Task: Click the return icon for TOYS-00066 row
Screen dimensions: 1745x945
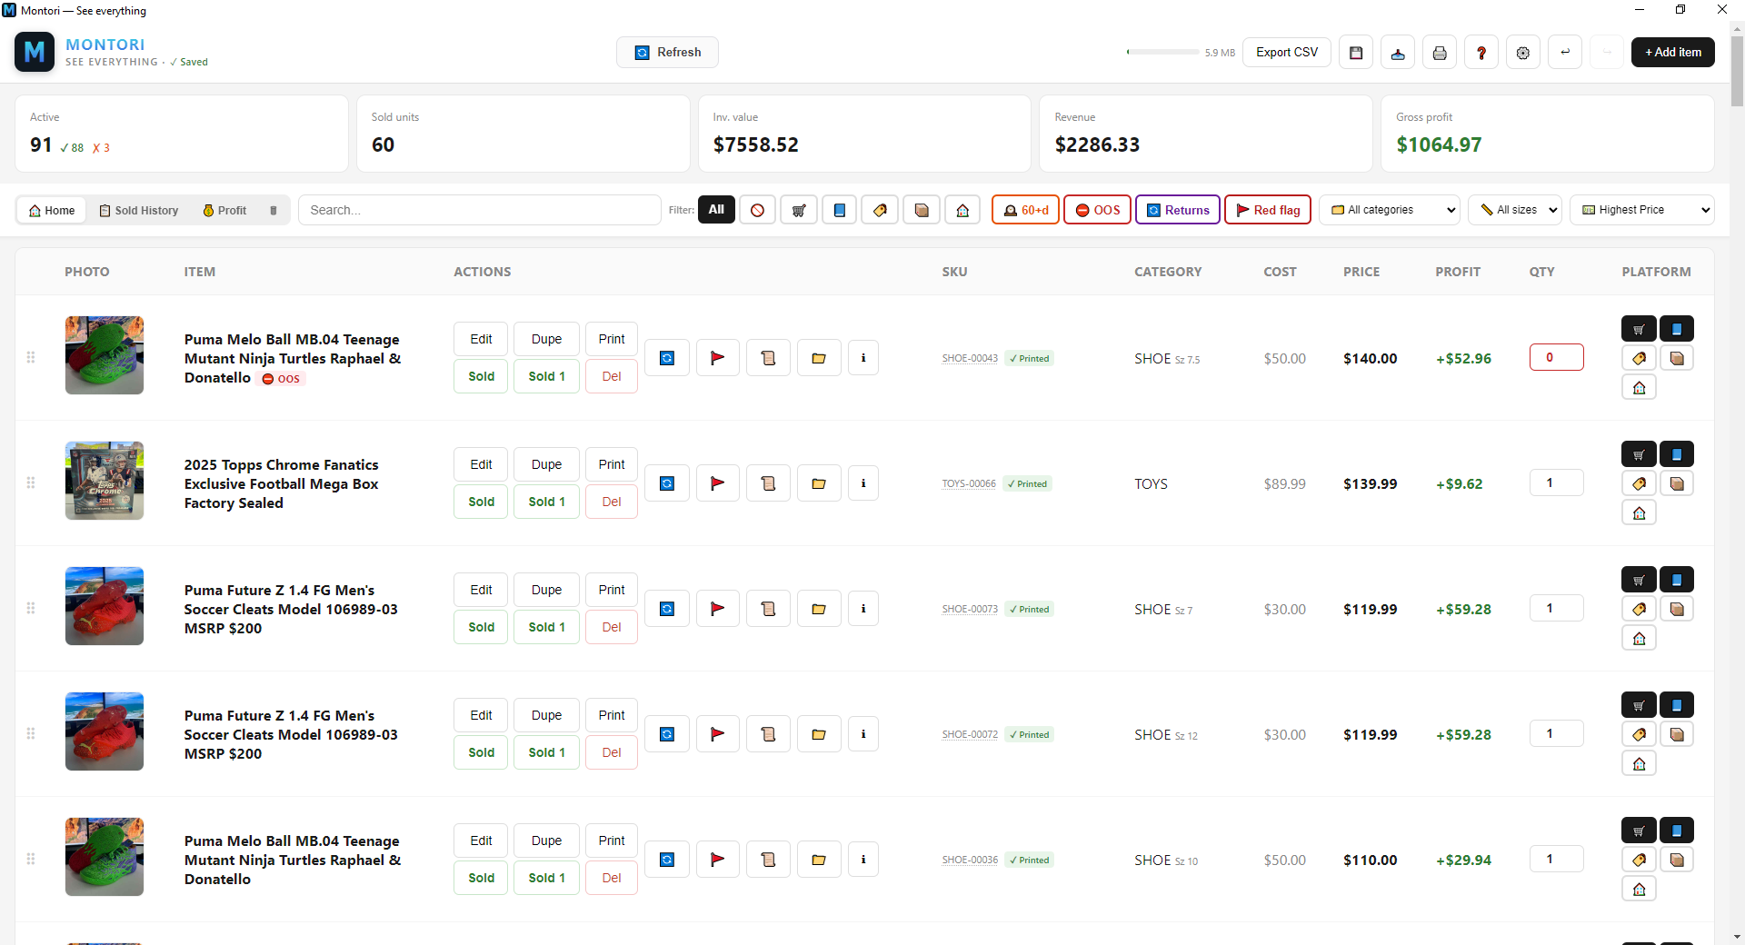Action: (667, 483)
